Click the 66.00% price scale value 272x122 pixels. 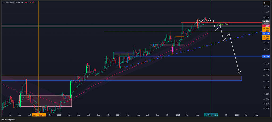pos(266,18)
